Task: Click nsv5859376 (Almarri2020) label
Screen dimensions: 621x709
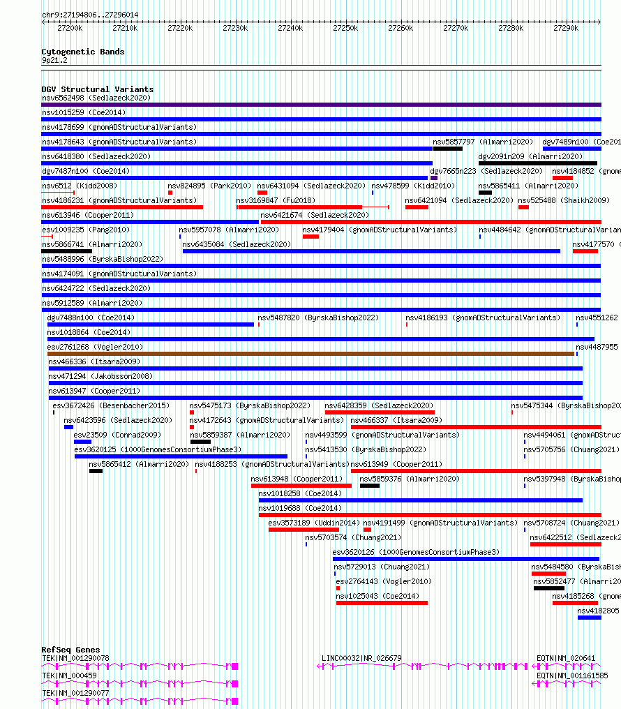Action: 410,479
